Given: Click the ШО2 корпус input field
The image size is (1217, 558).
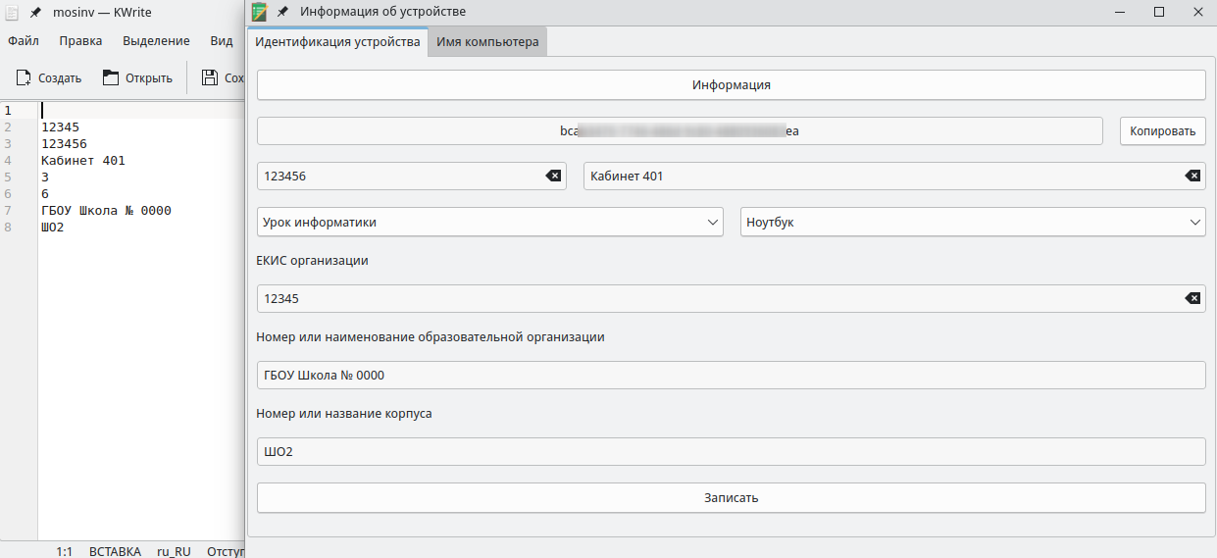Looking at the screenshot, I should point(731,452).
